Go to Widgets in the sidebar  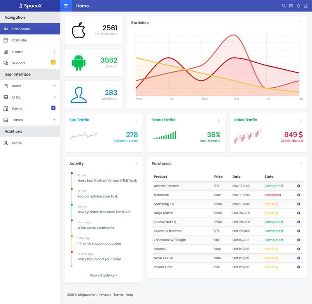(19, 63)
